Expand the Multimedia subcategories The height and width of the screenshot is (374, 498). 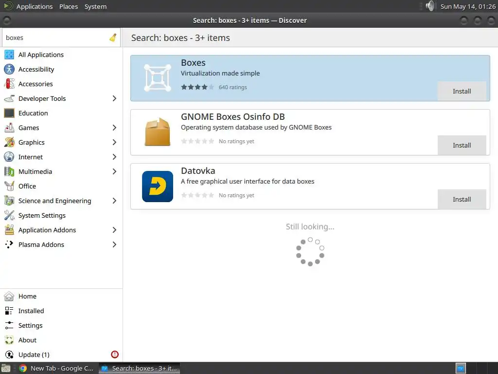click(x=114, y=172)
